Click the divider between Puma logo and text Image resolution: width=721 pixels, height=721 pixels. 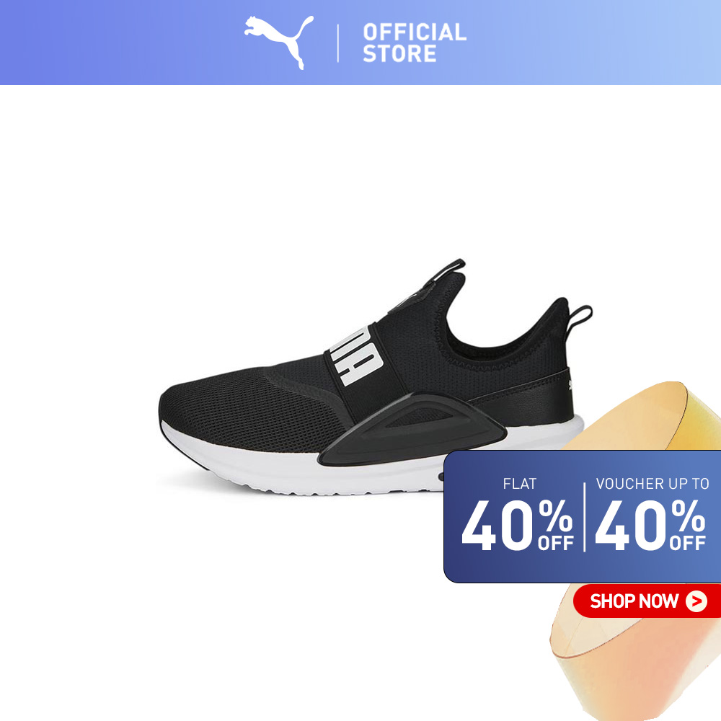(338, 43)
